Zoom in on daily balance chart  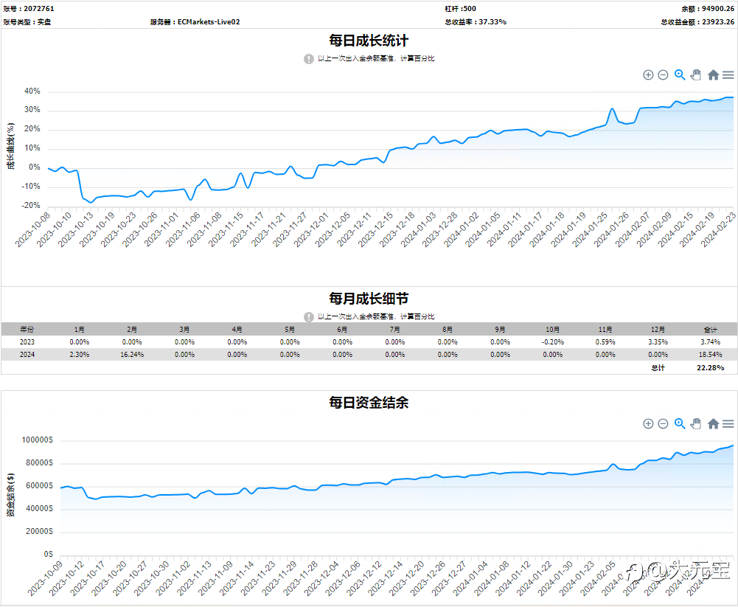tap(648, 424)
